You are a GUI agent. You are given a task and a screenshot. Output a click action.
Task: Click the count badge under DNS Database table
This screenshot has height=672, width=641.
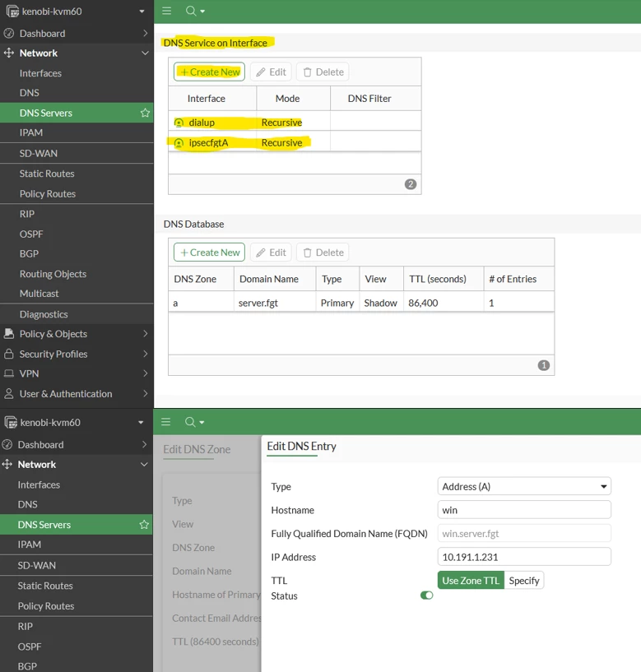(543, 365)
